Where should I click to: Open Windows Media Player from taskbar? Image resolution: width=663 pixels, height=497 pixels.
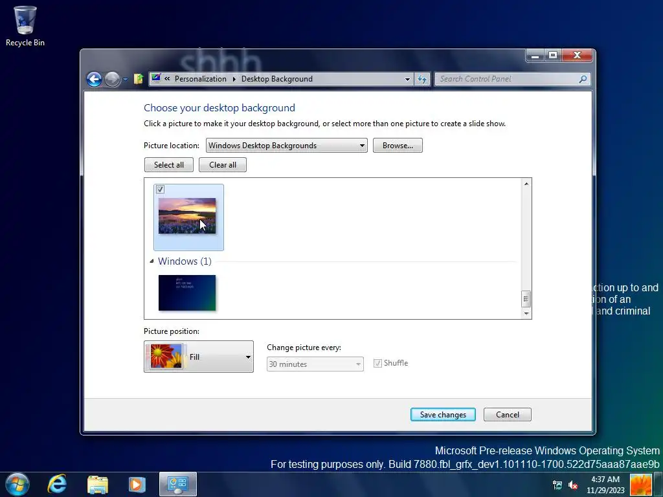(x=137, y=485)
